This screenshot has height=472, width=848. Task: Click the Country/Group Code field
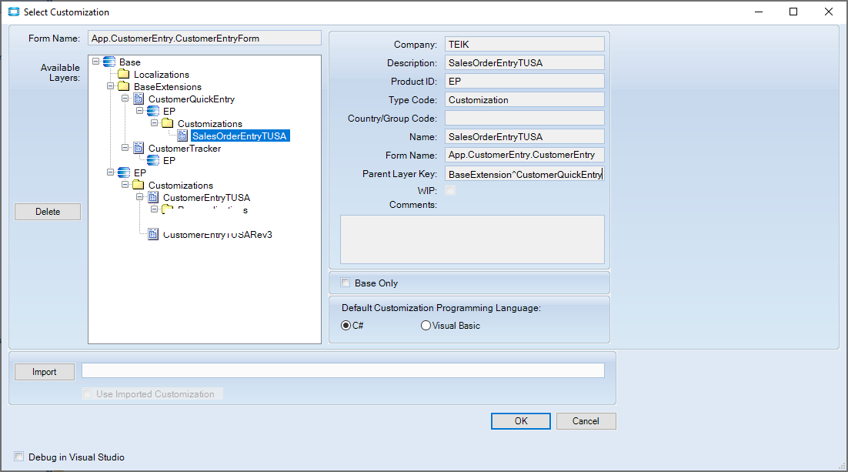click(x=525, y=118)
